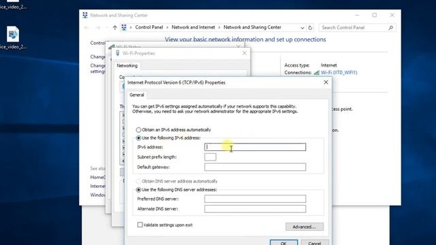Cancel the IPv6 properties dialog
The image size is (436, 245).
(315, 242)
